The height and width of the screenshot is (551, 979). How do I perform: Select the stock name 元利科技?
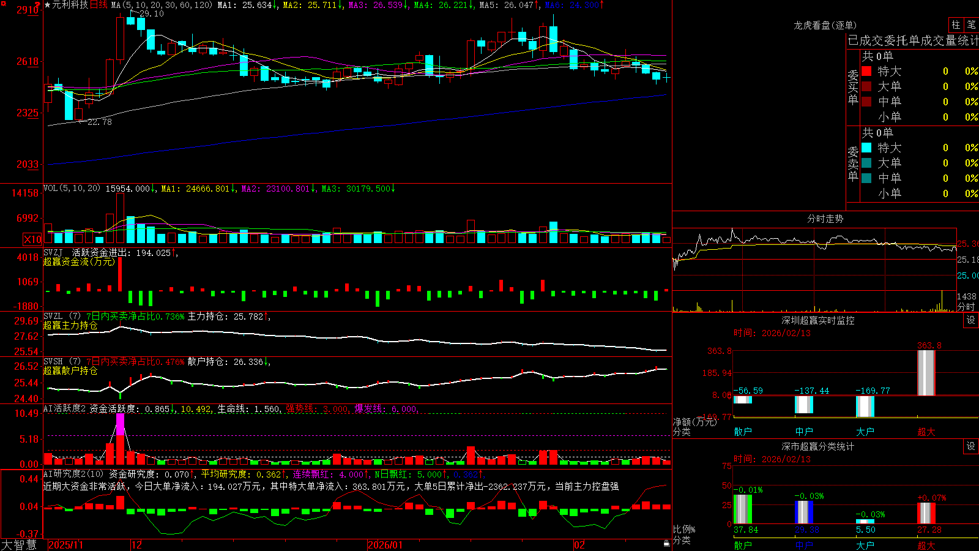click(70, 5)
